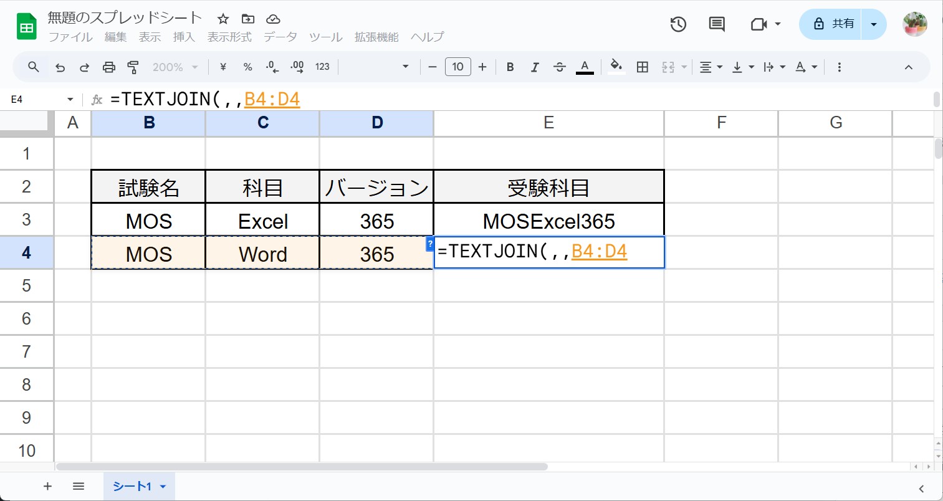The image size is (943, 501).
Task: Open the 表示 menu
Action: (x=150, y=37)
